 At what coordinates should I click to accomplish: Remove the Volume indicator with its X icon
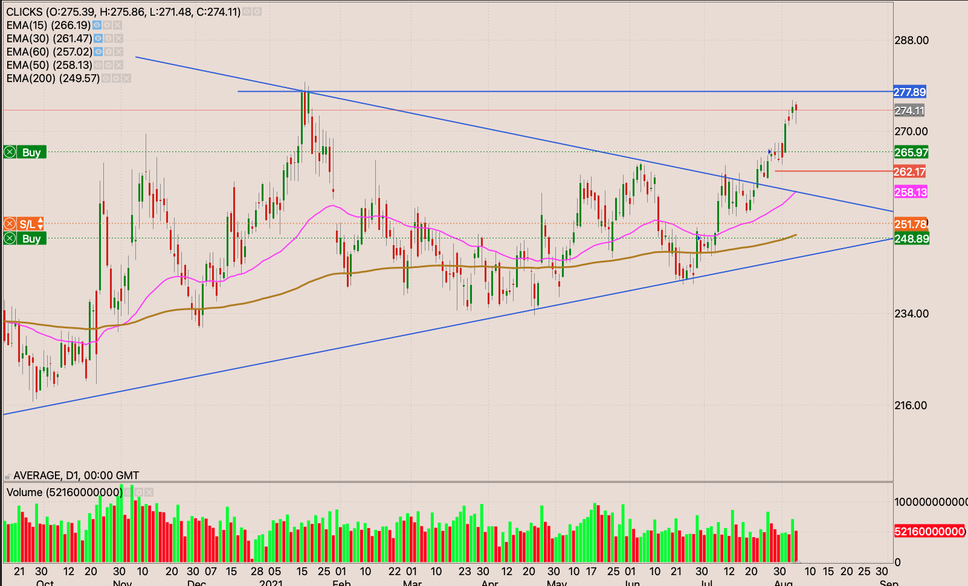[149, 492]
